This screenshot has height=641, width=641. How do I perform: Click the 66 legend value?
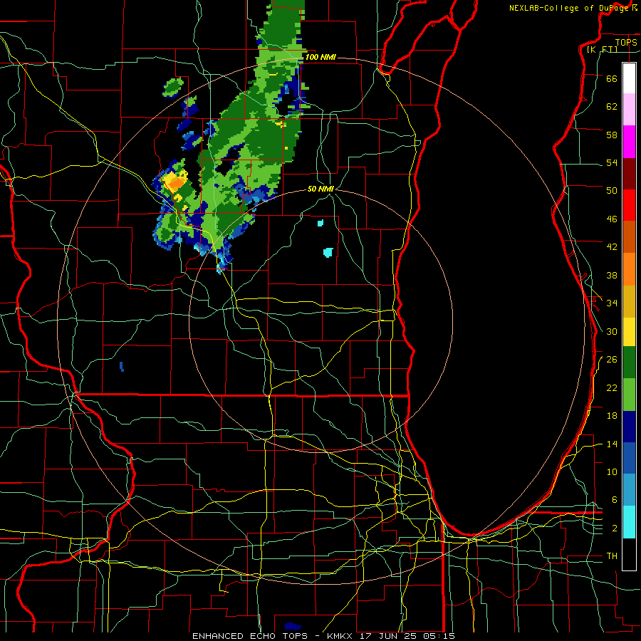[x=612, y=78]
